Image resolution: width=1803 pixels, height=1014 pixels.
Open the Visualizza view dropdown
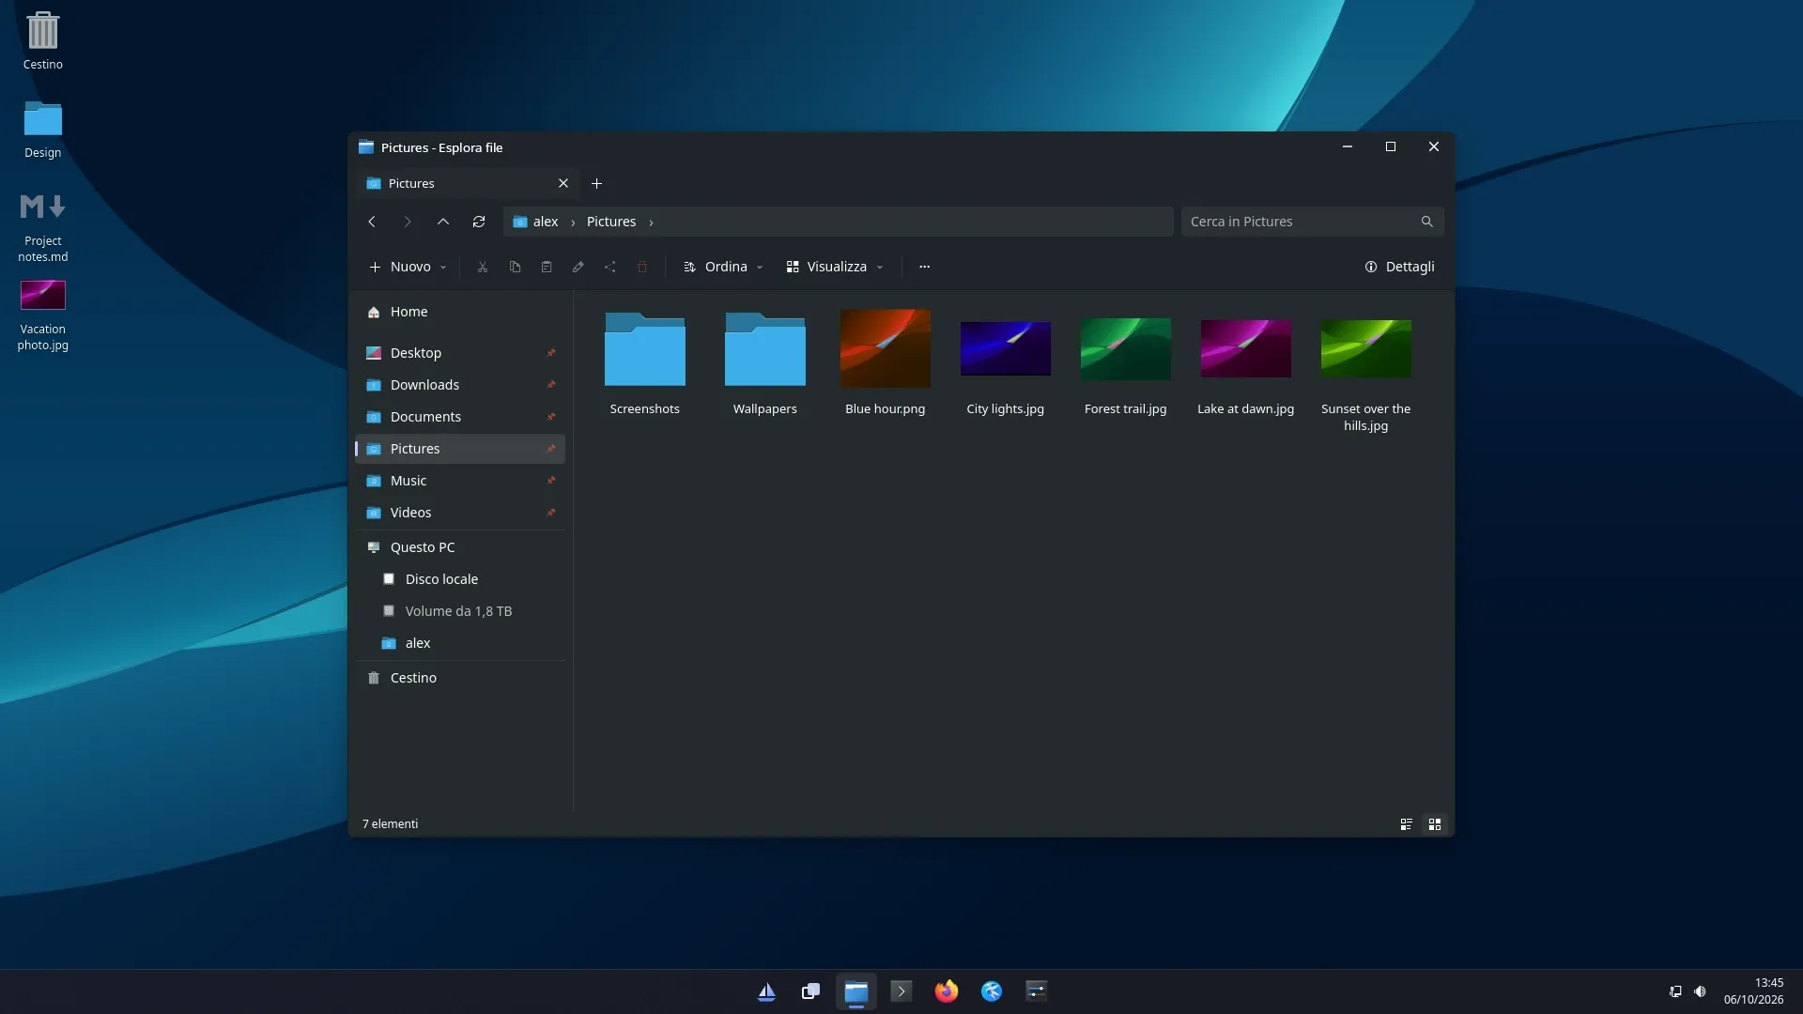click(x=835, y=267)
